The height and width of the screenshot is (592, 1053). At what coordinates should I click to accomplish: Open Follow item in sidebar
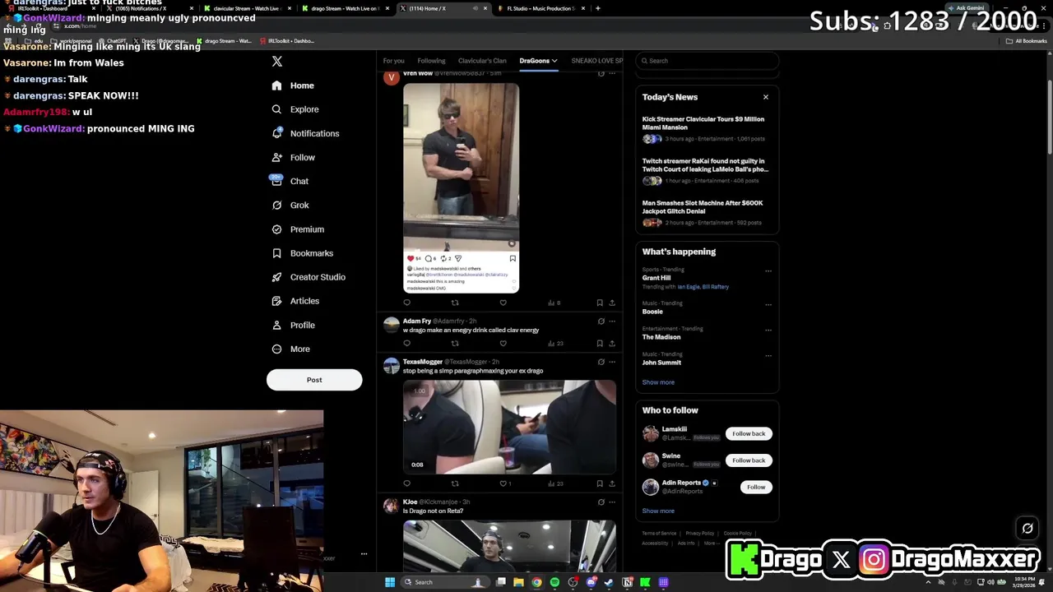tap(293, 157)
